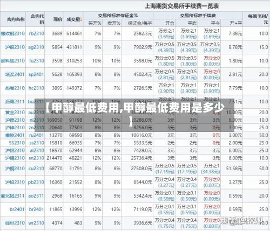
Task: Select contract code fu2310
Action: click(x=37, y=61)
